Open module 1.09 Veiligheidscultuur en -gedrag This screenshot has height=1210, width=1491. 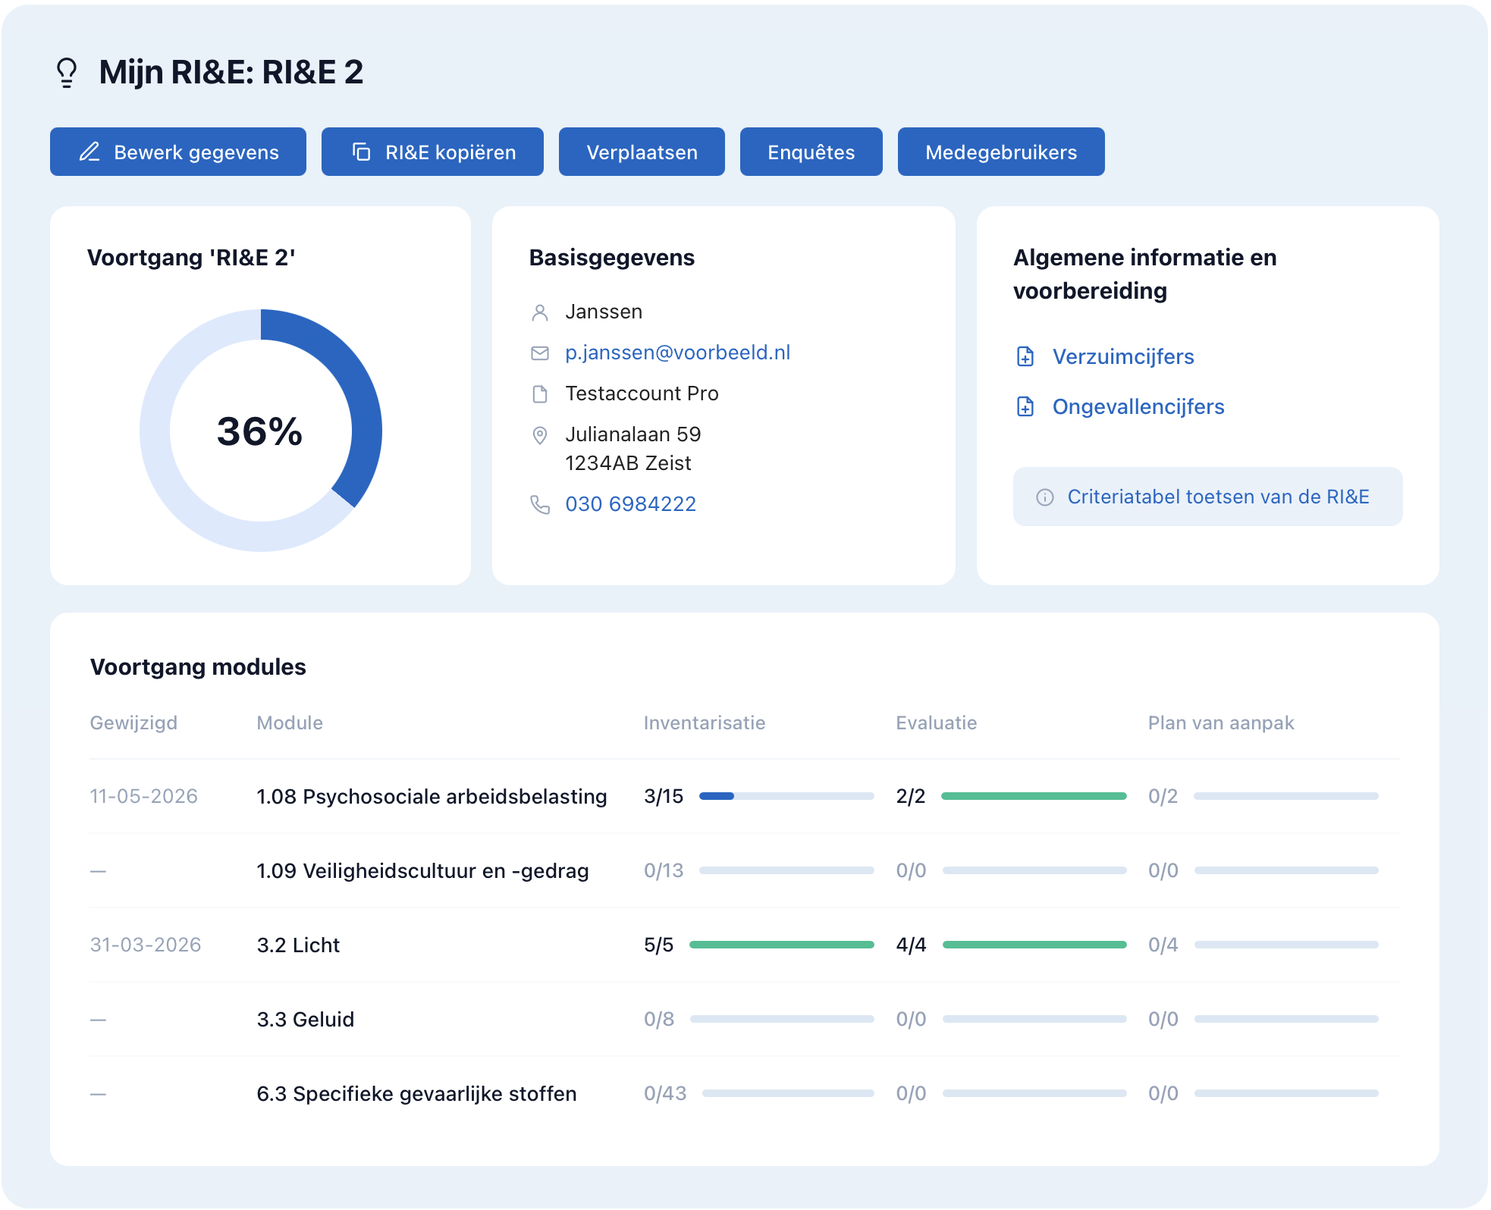pyautogui.click(x=422, y=870)
